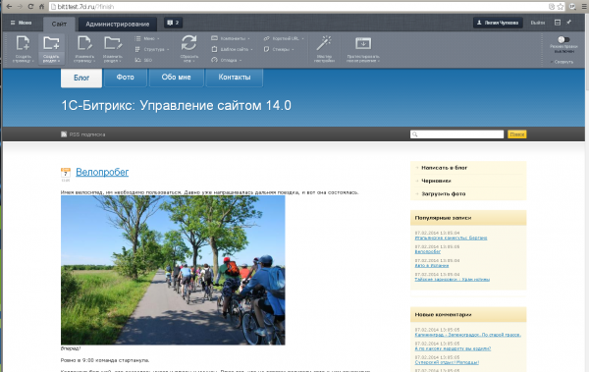Open the Мастер настройки wand icon
The image size is (589, 372).
(324, 43)
